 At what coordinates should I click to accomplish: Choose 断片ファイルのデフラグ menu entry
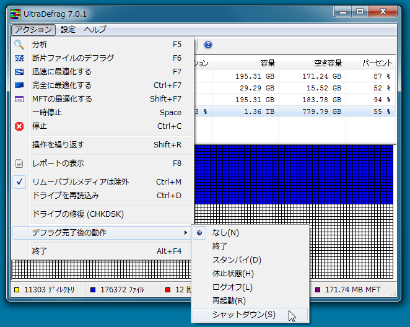coord(103,58)
